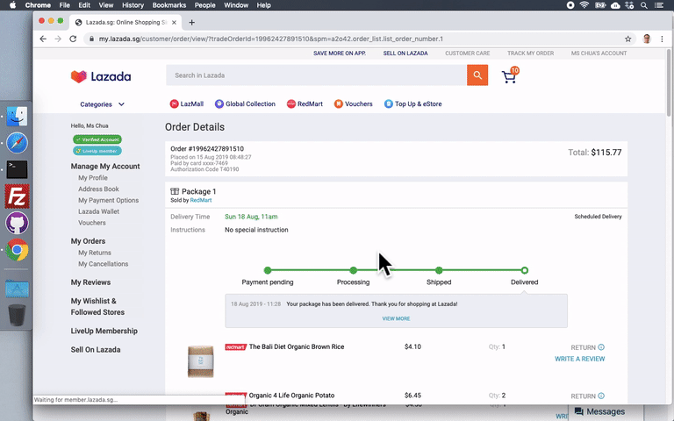
Task: Open the View menu
Action: tap(105, 5)
